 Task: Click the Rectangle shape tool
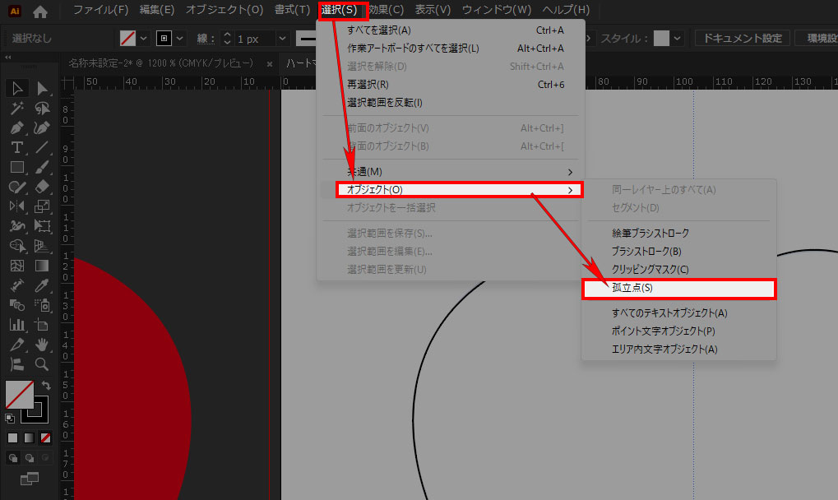(x=16, y=167)
